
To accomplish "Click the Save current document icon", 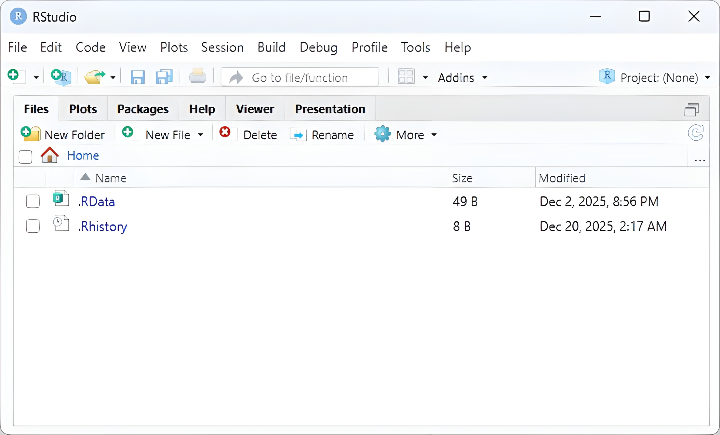I will click(x=137, y=77).
